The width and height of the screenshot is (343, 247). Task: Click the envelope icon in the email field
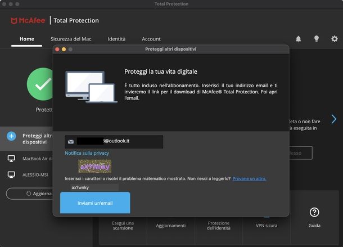pyautogui.click(x=71, y=142)
